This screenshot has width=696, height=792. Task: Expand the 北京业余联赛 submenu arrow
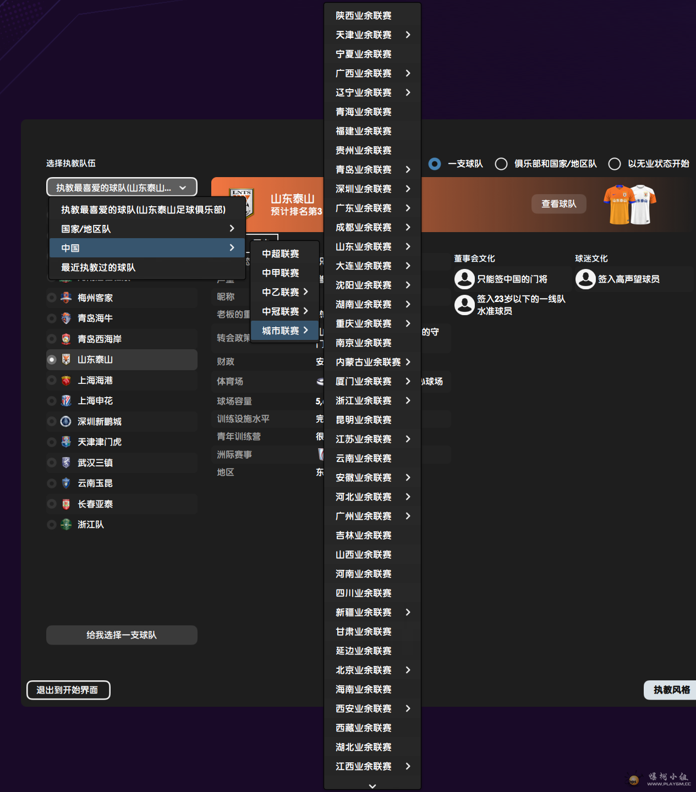pos(408,670)
